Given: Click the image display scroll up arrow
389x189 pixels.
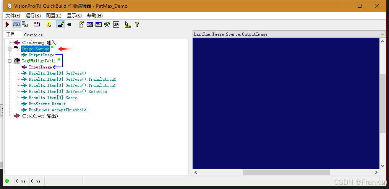Looking at the screenshot, I should (x=383, y=41).
